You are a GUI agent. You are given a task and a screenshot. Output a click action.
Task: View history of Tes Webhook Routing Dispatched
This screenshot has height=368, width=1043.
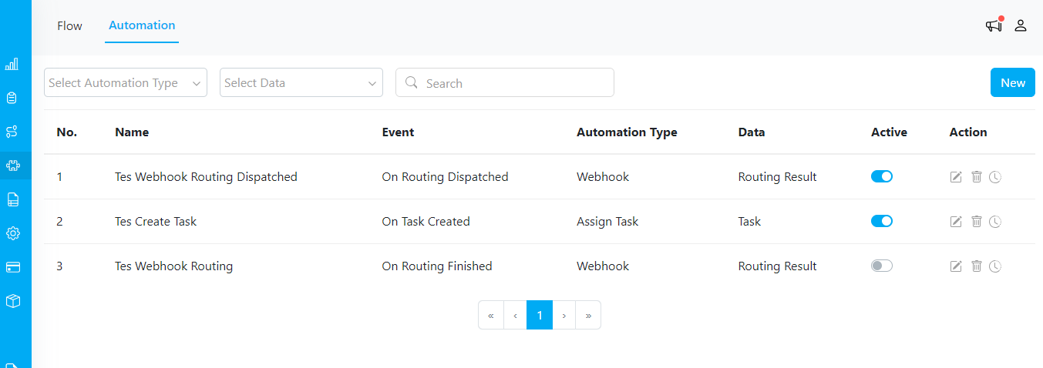(995, 177)
